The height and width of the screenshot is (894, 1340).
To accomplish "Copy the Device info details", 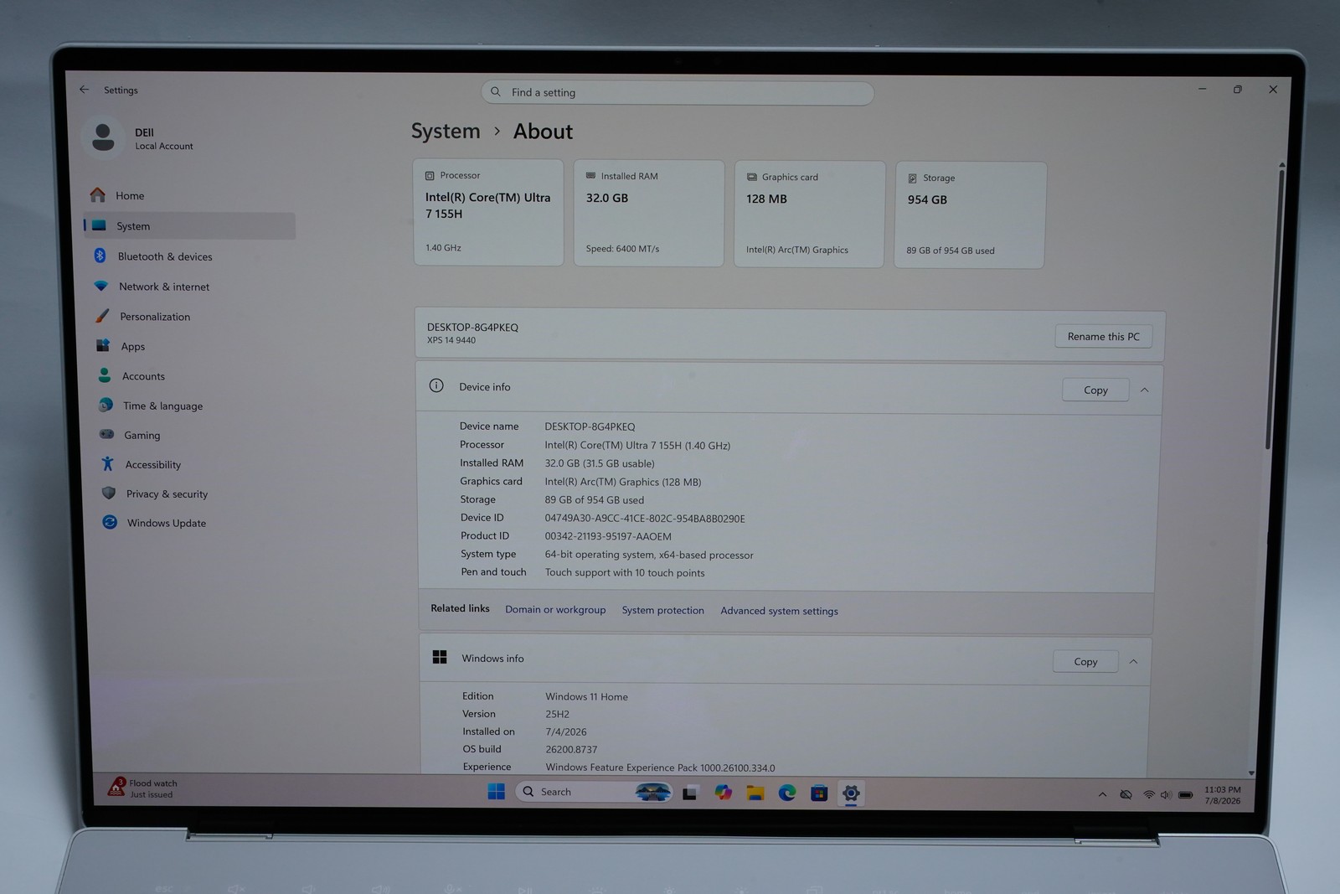I will click(x=1095, y=390).
